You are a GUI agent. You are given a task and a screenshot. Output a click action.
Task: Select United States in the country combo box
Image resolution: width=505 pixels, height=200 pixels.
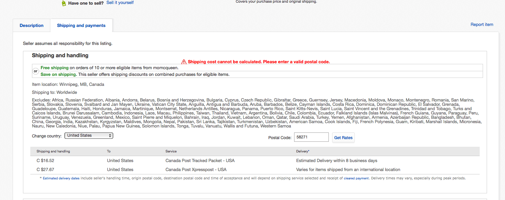89,135
